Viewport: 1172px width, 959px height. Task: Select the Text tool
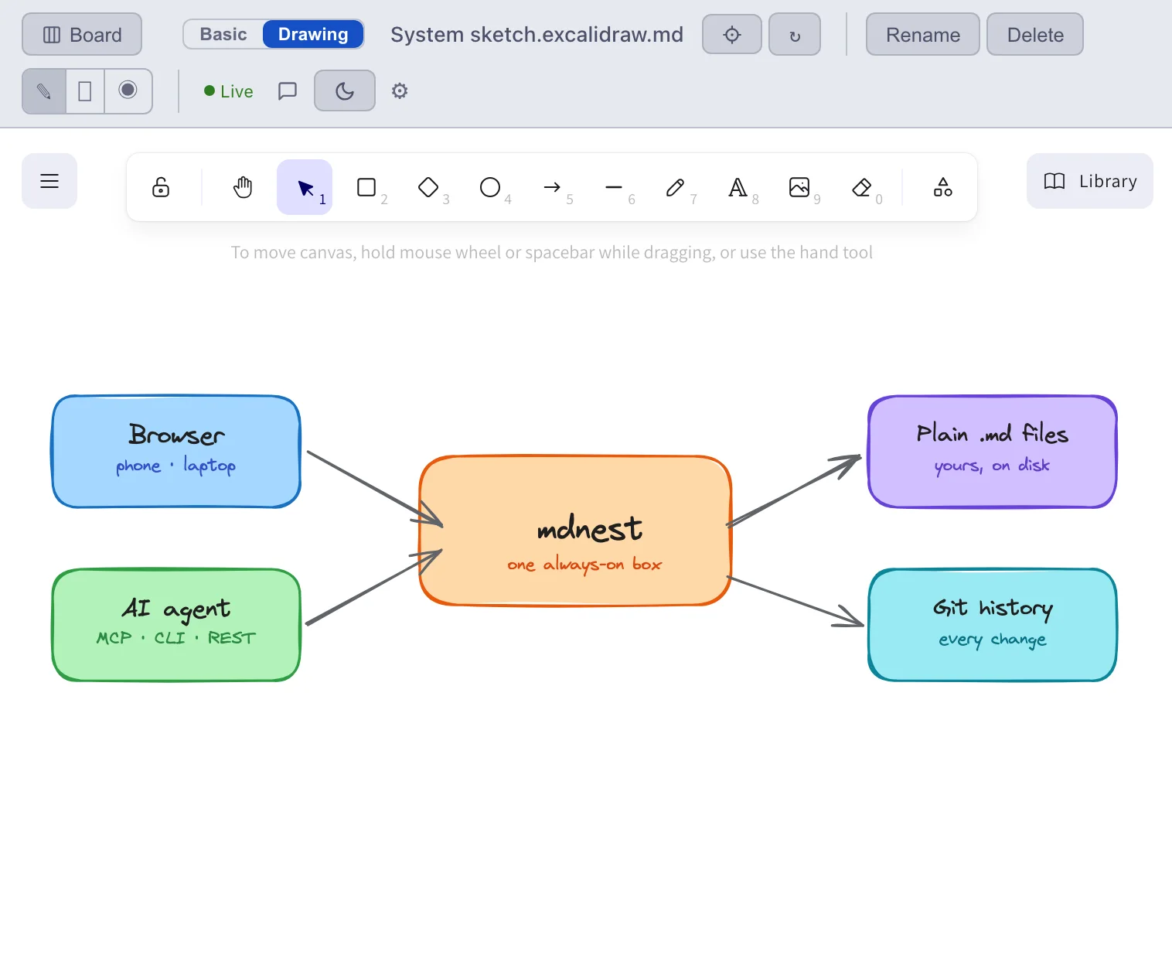(x=738, y=187)
